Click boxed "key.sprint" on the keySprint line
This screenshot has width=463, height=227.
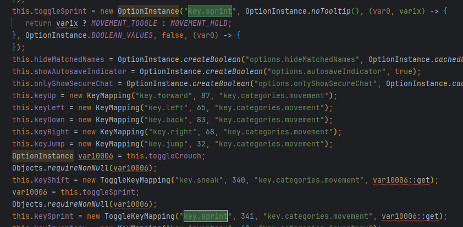(206, 217)
